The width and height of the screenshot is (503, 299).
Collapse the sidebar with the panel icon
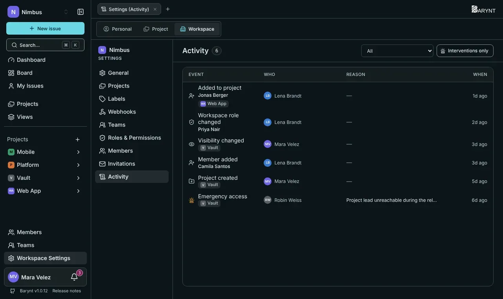[x=81, y=12]
